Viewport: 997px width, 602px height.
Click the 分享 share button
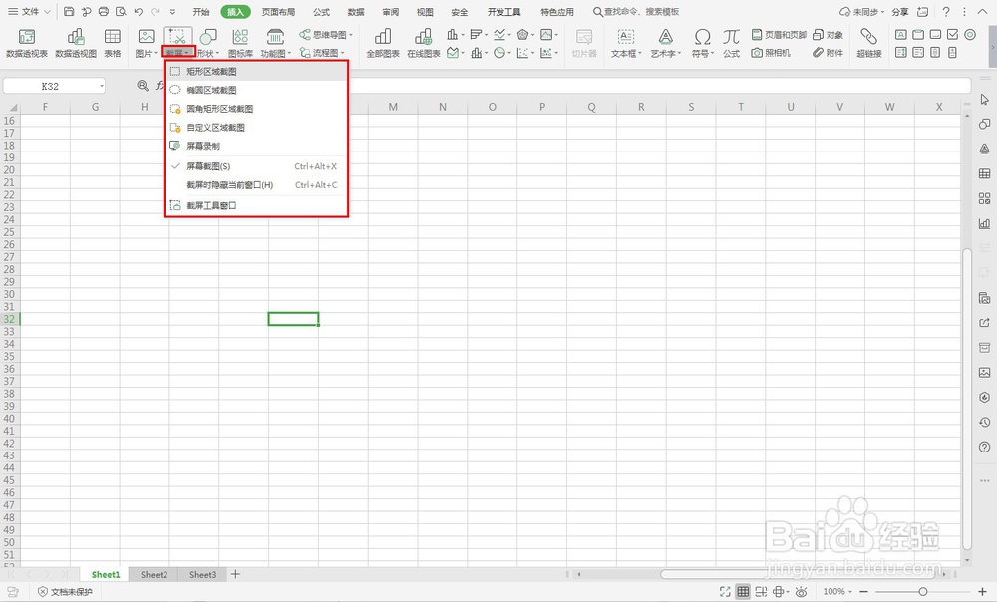(899, 12)
